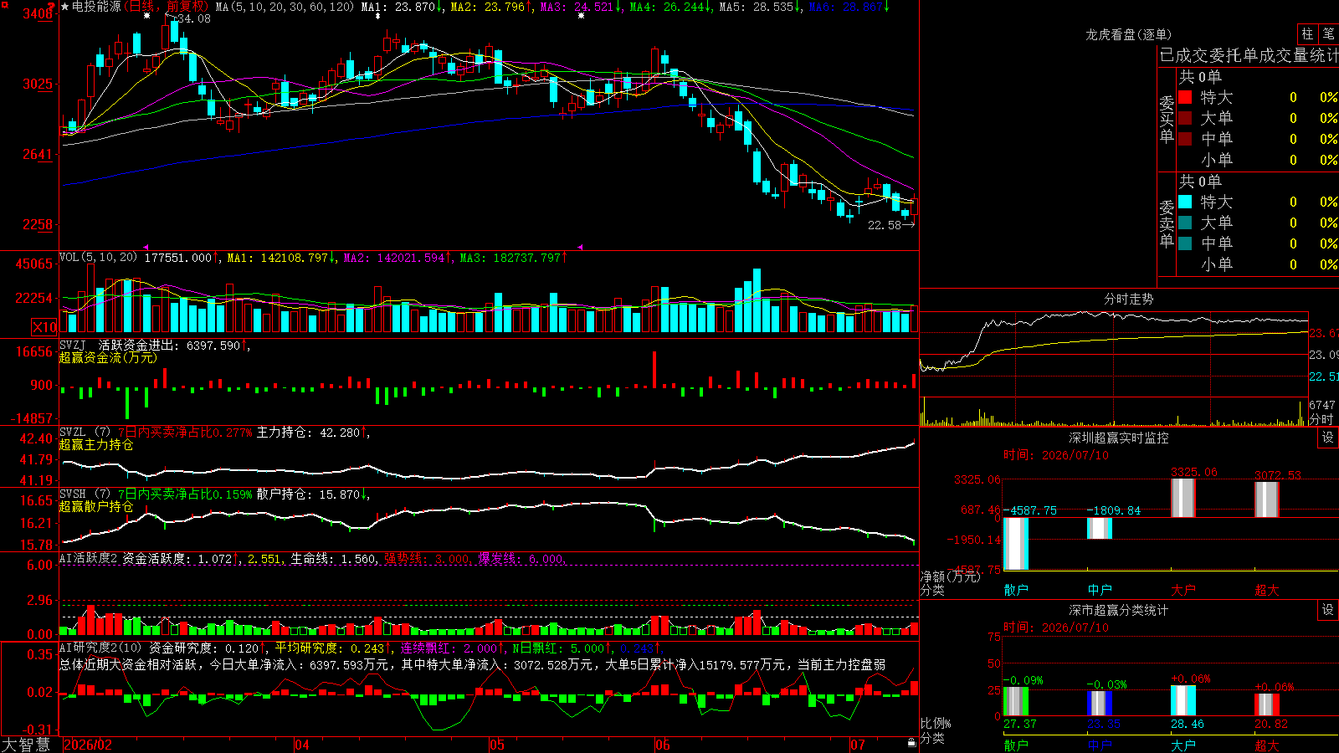1339x753 pixels.
Task: Click the 主力持仓: 42.280 value
Action: pos(308,433)
